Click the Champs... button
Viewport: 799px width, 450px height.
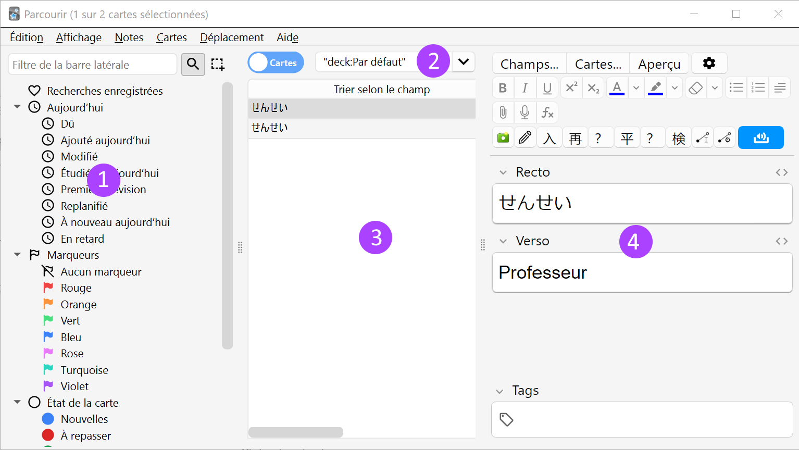[529, 64]
